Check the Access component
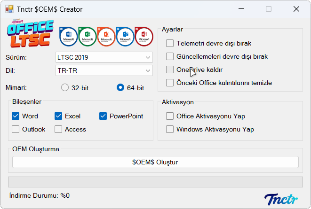This screenshot has width=311, height=209. pos(58,129)
